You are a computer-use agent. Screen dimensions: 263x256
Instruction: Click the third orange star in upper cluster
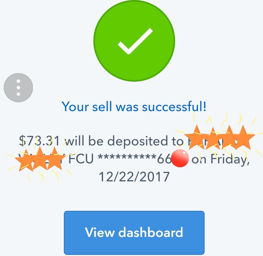[x=229, y=138]
